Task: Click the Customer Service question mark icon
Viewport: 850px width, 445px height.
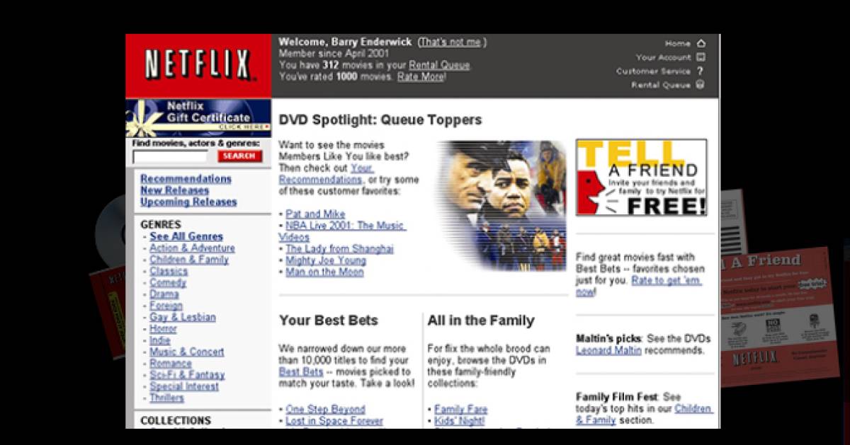Action: [700, 71]
